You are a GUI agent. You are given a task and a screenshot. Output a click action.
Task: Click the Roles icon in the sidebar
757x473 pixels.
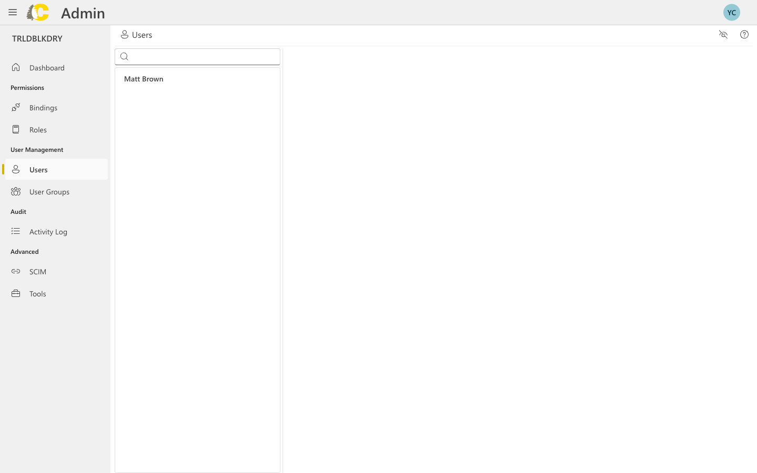coord(16,129)
